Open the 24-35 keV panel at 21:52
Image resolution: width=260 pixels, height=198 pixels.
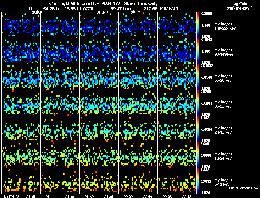click(x=89, y=129)
